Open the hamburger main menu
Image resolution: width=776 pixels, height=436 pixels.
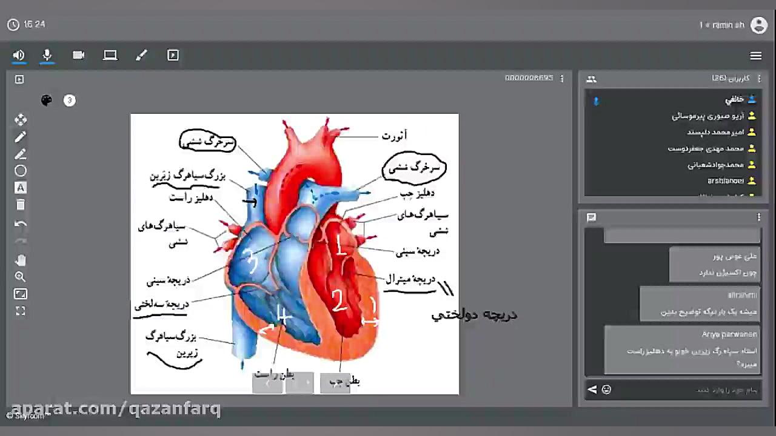point(755,56)
